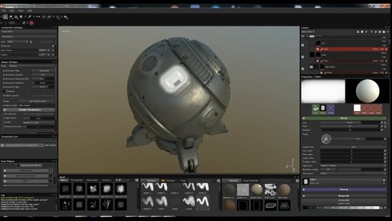Collapse the Shader Parameters section
The width and height of the screenshot is (392, 221).
click(x=4, y=110)
